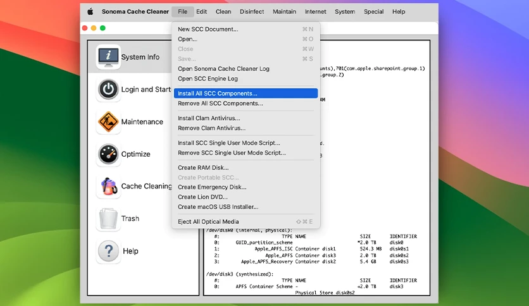Open the Maintain menu
The width and height of the screenshot is (529, 306).
tap(284, 12)
